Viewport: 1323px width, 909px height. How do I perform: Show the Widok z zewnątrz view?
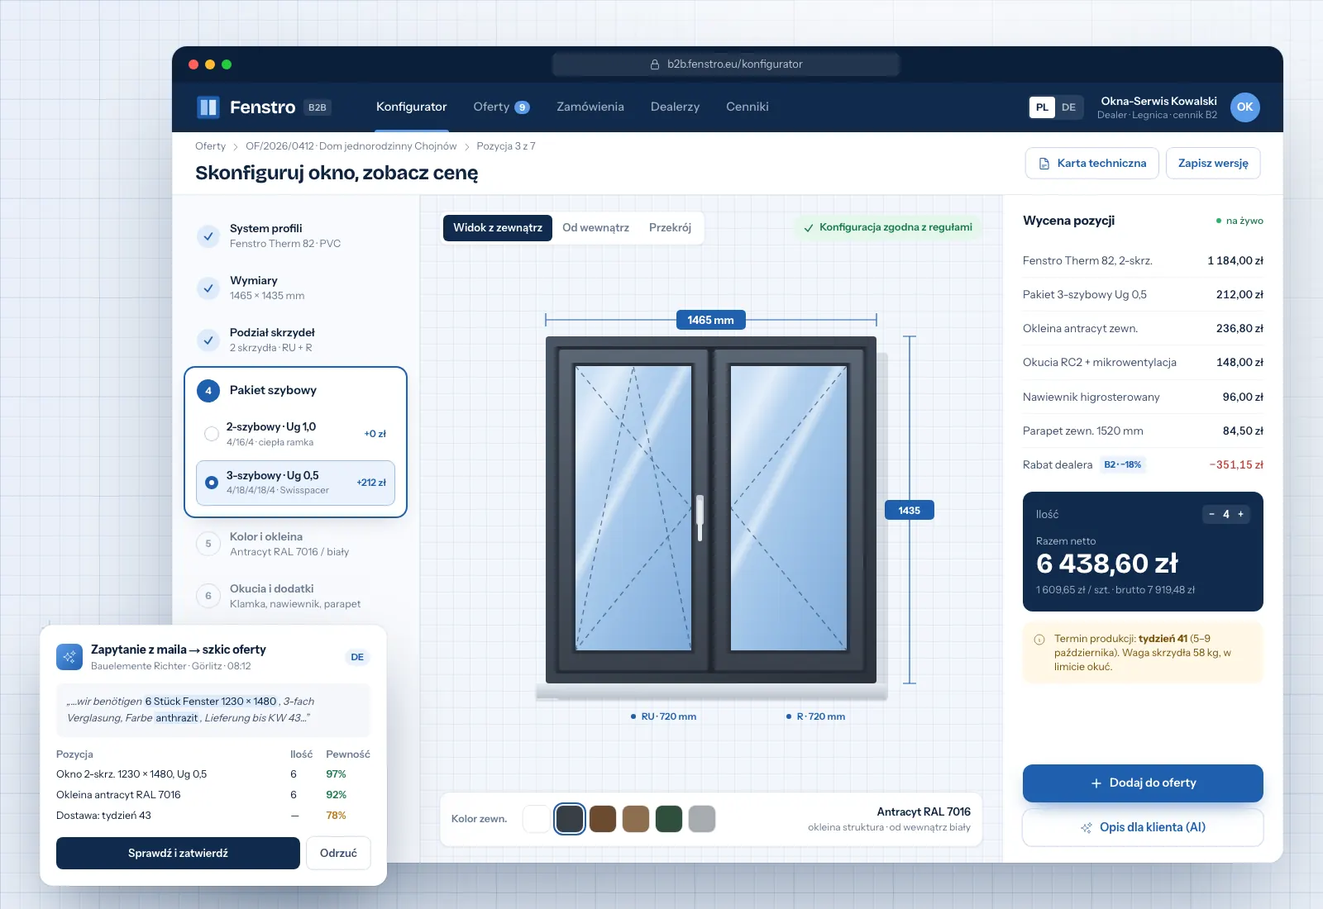coord(498,228)
